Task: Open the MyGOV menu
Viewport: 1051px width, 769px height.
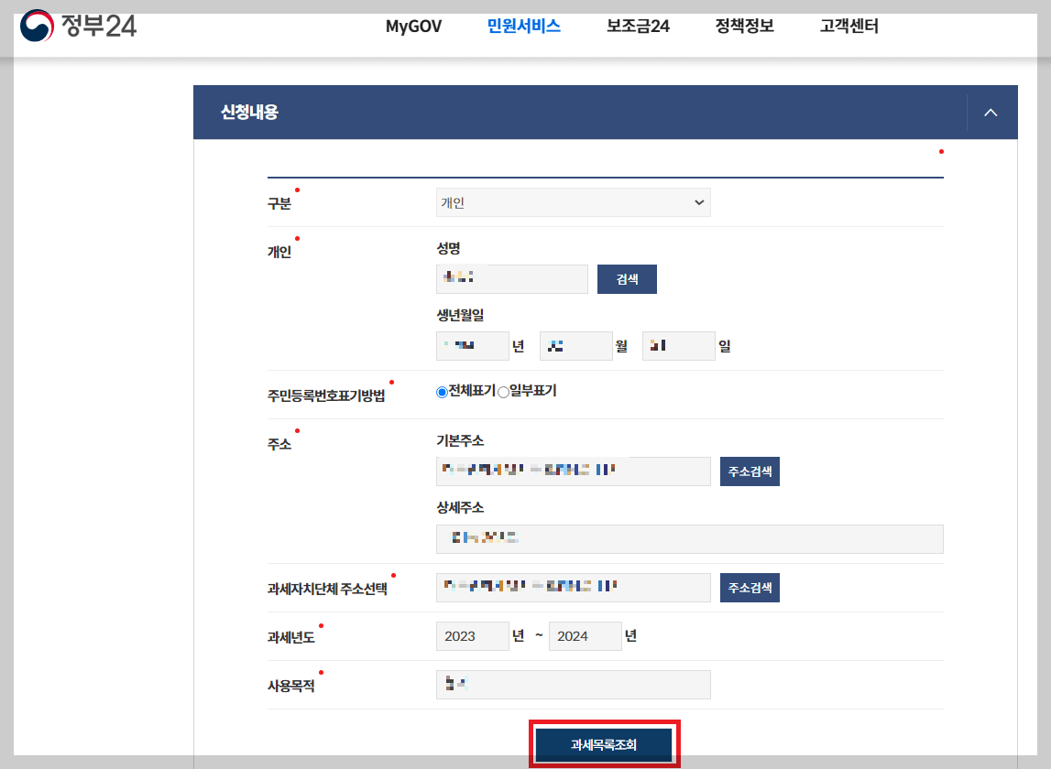Action: [x=412, y=27]
